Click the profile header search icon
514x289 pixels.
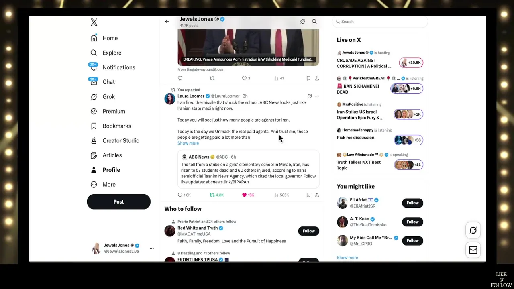click(314, 22)
